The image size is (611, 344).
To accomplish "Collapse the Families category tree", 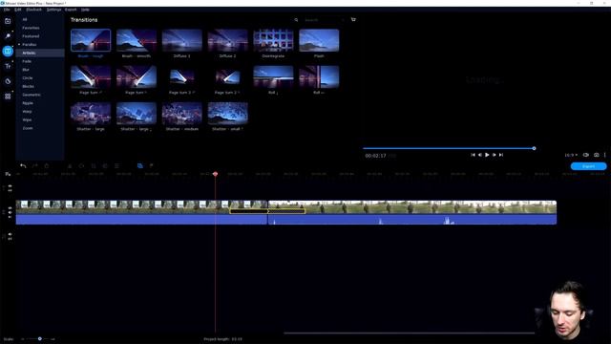I will (19, 45).
